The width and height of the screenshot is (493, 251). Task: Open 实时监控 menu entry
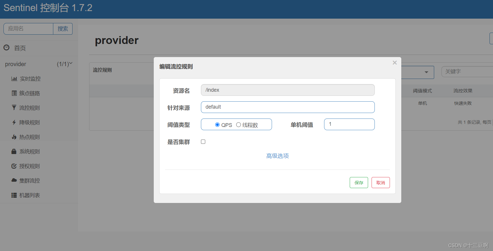coord(30,79)
